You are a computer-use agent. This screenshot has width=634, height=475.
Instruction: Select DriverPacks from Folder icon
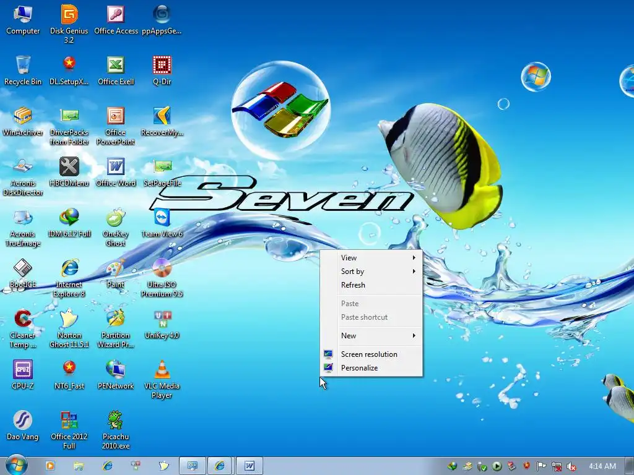pos(69,126)
